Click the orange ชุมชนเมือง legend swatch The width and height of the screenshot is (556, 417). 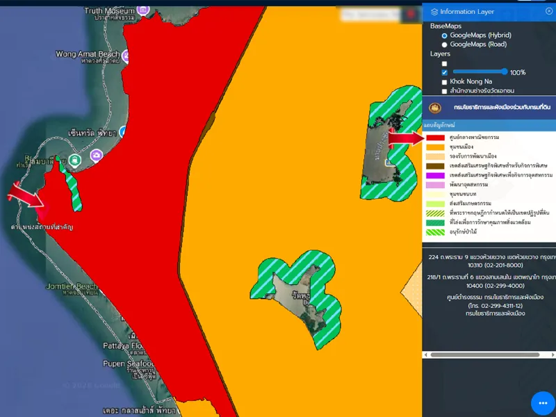[436, 147]
